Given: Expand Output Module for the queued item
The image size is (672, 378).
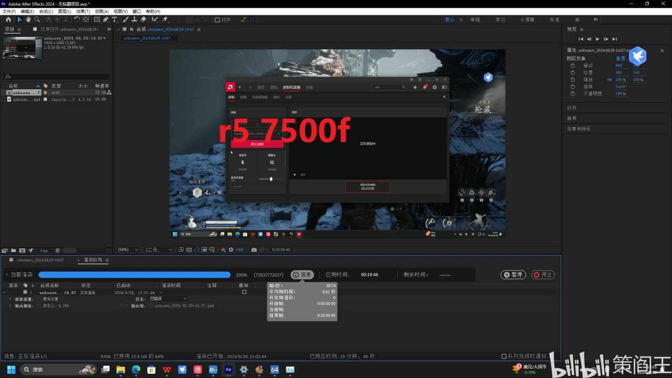Looking at the screenshot, I should click(x=10, y=306).
